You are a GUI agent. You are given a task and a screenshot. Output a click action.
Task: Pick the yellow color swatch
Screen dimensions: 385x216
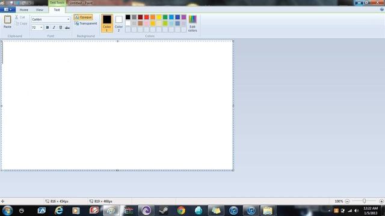click(x=159, y=17)
